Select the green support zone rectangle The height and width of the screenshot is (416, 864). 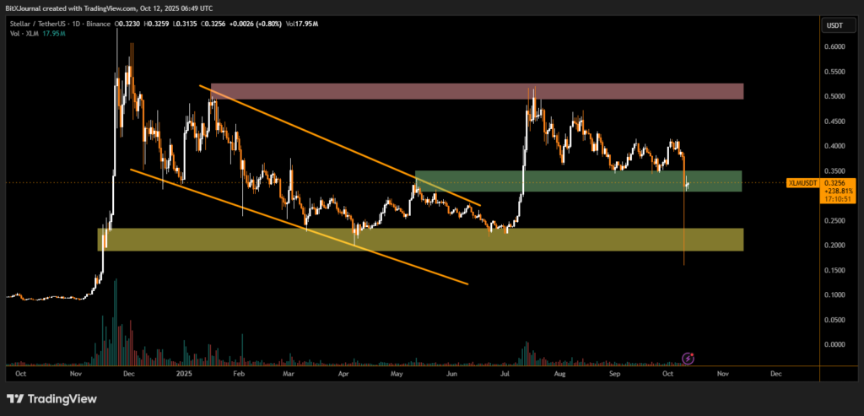coord(577,181)
